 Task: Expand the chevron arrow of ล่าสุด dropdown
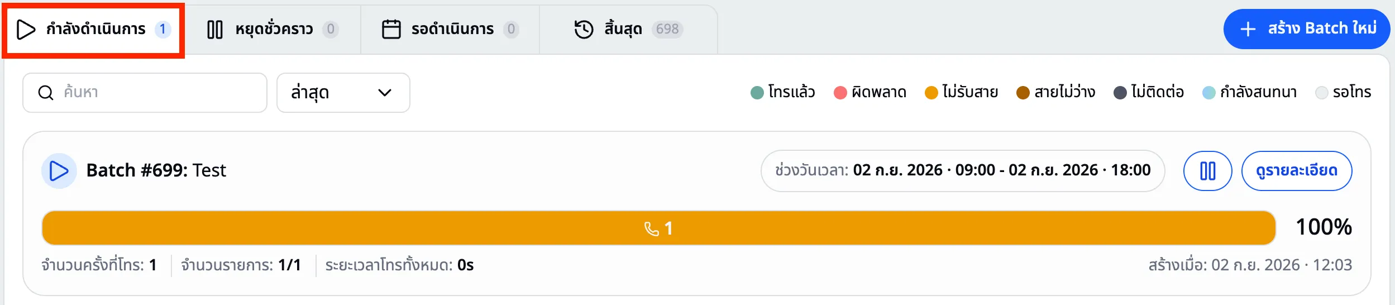(x=385, y=93)
